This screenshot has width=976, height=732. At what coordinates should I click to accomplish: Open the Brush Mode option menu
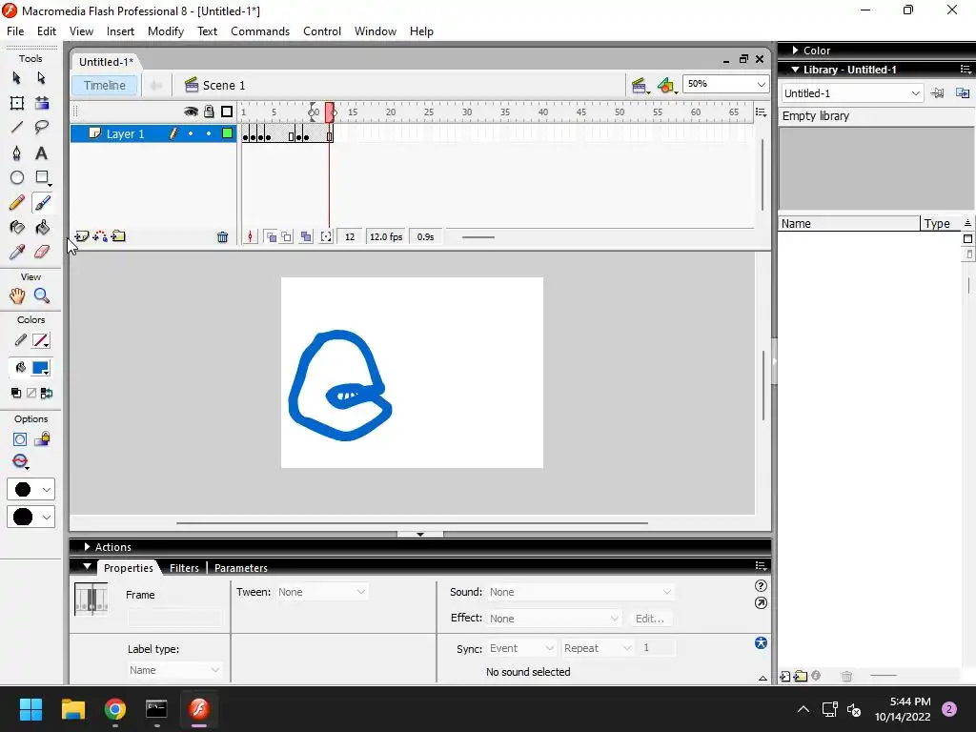21,461
